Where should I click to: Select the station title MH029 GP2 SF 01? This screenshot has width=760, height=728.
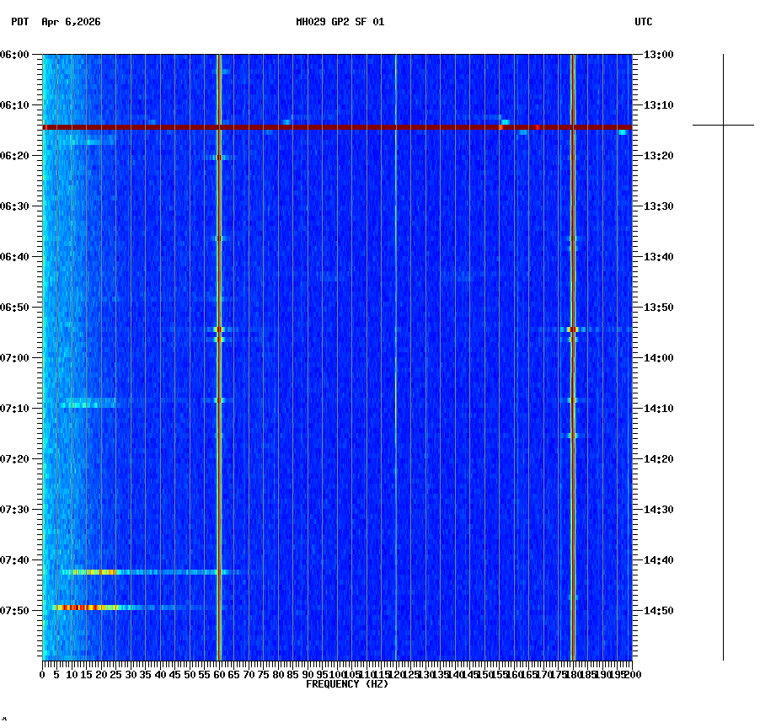[340, 24]
